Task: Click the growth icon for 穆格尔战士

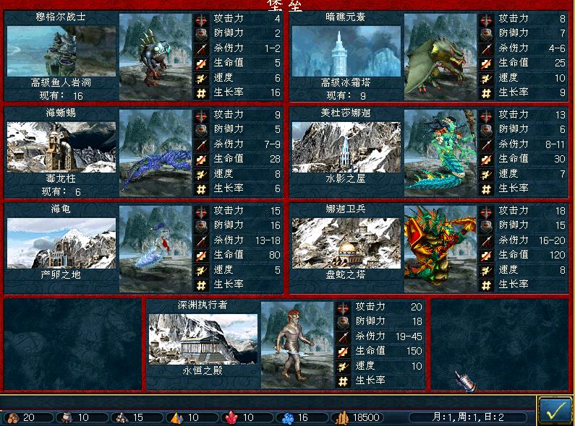Action: (x=201, y=93)
